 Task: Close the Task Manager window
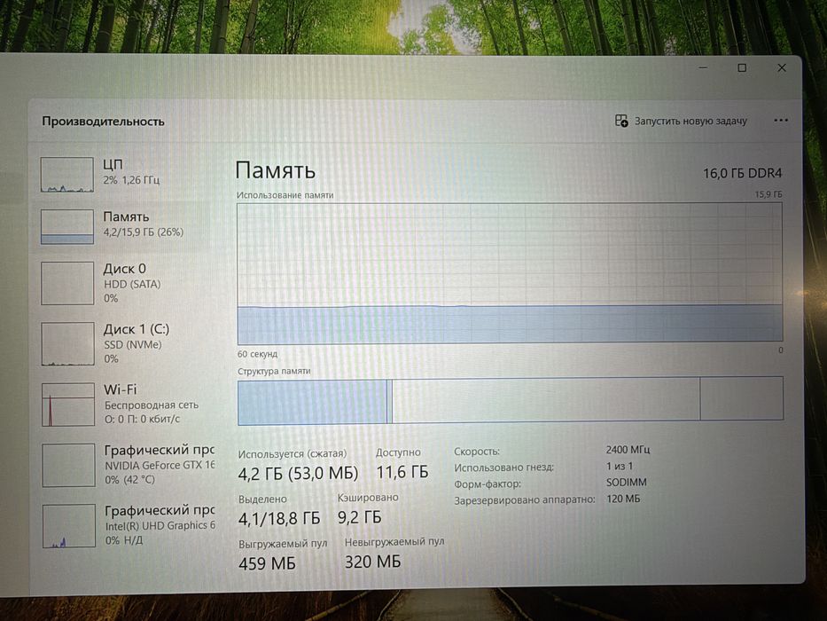point(782,67)
